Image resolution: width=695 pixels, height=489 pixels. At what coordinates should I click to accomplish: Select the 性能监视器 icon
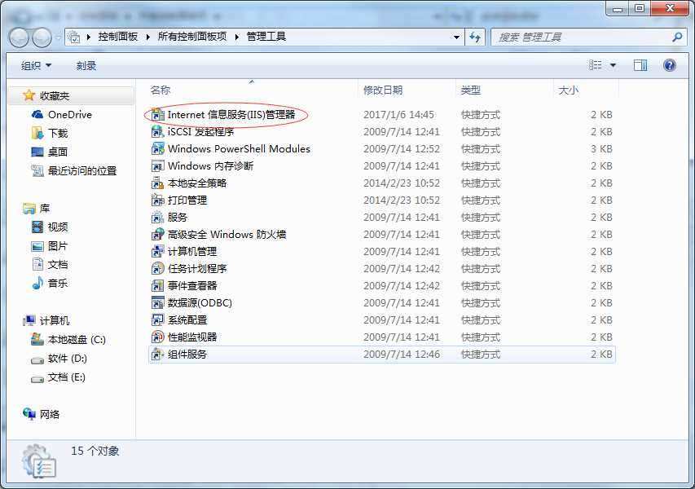point(158,337)
